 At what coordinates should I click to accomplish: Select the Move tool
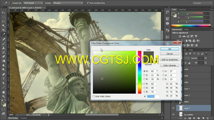3,13
